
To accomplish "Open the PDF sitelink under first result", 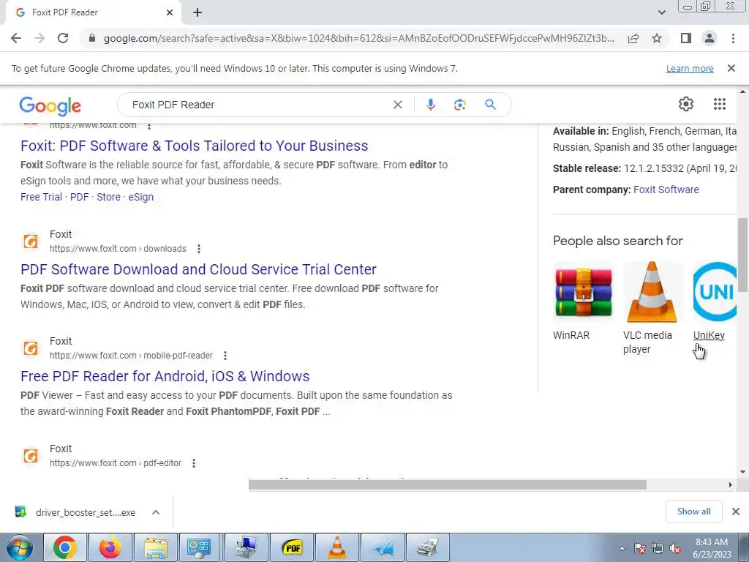I will (x=79, y=197).
